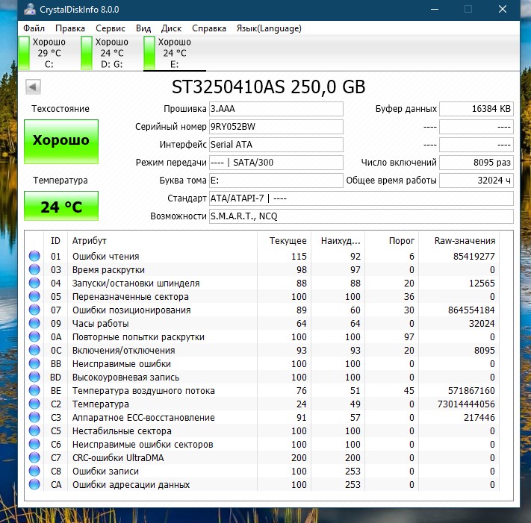
Task: Click the ST3250410AS 250,0 GB disk title
Action: [269, 87]
